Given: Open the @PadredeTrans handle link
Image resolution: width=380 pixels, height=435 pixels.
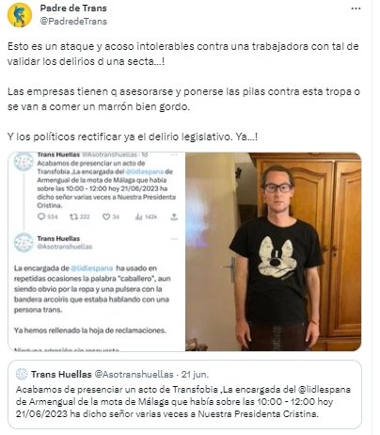Looking at the screenshot, I should 73,22.
